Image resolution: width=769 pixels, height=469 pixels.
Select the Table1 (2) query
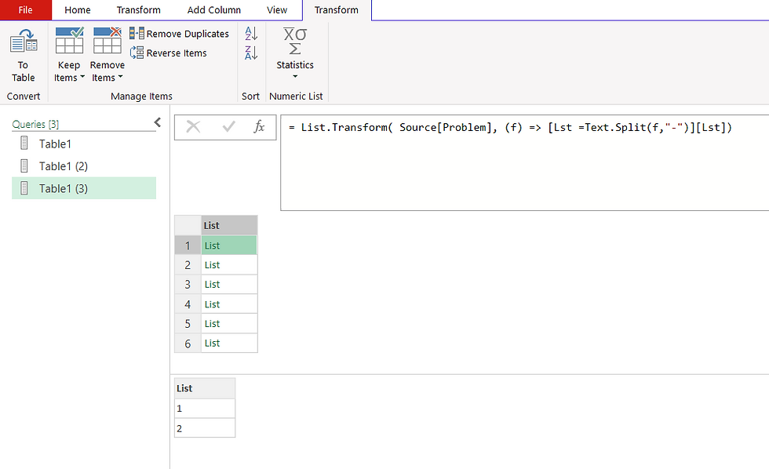point(84,166)
